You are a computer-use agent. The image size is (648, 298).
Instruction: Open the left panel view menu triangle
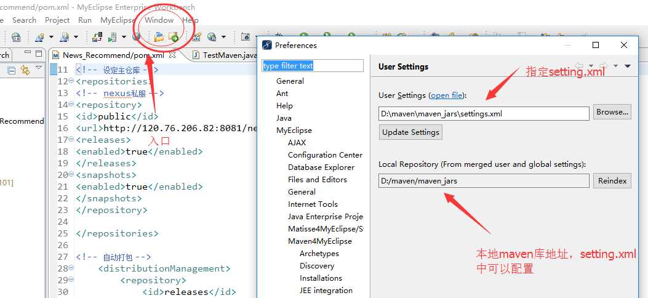39,67
